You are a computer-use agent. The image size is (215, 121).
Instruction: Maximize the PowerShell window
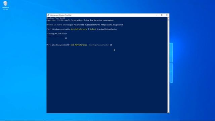[162, 15]
